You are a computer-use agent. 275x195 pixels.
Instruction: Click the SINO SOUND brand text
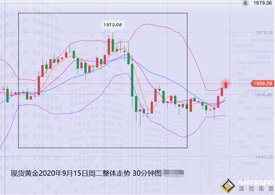pyautogui.click(x=256, y=183)
